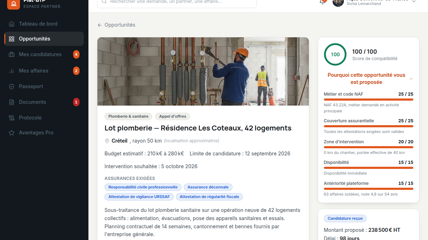Click the 'Sous-traitance du lot plomberie' description paragraph
This screenshot has height=240, width=428.
click(x=203, y=222)
